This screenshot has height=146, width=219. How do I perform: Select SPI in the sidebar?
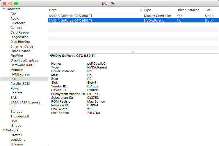tap(13, 107)
